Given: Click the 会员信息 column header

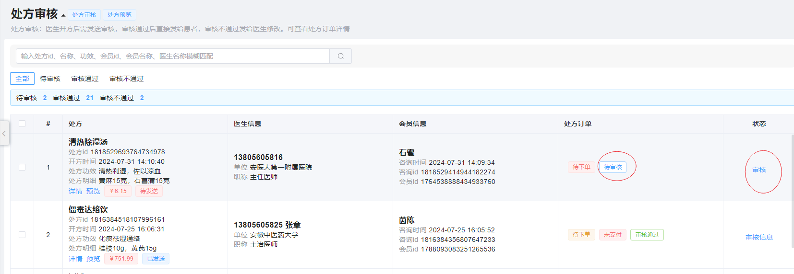Looking at the screenshot, I should coord(413,124).
